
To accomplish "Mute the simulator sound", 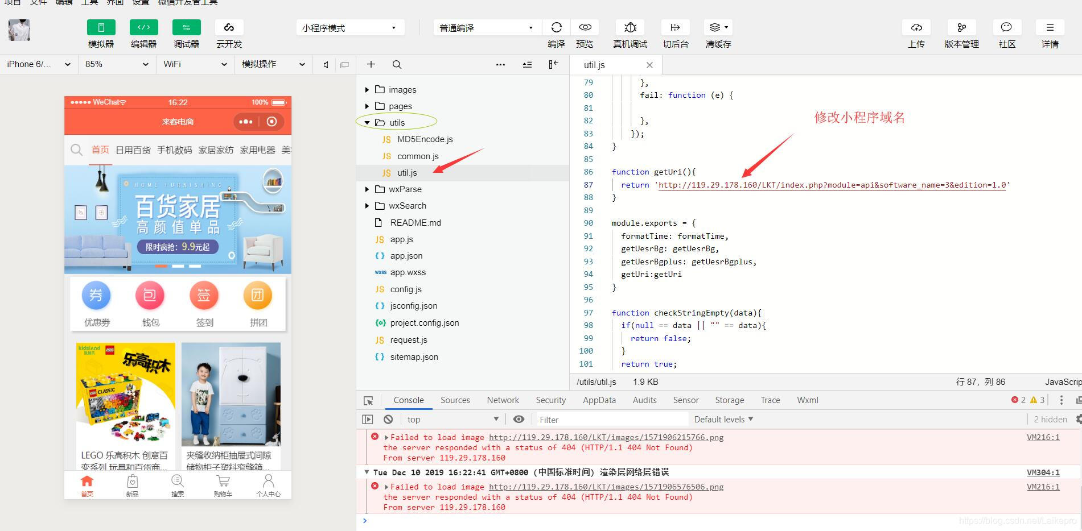I will tap(325, 64).
